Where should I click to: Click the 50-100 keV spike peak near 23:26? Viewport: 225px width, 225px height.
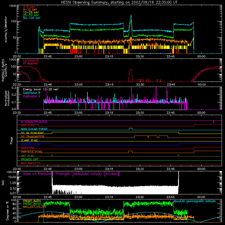[x=131, y=15]
